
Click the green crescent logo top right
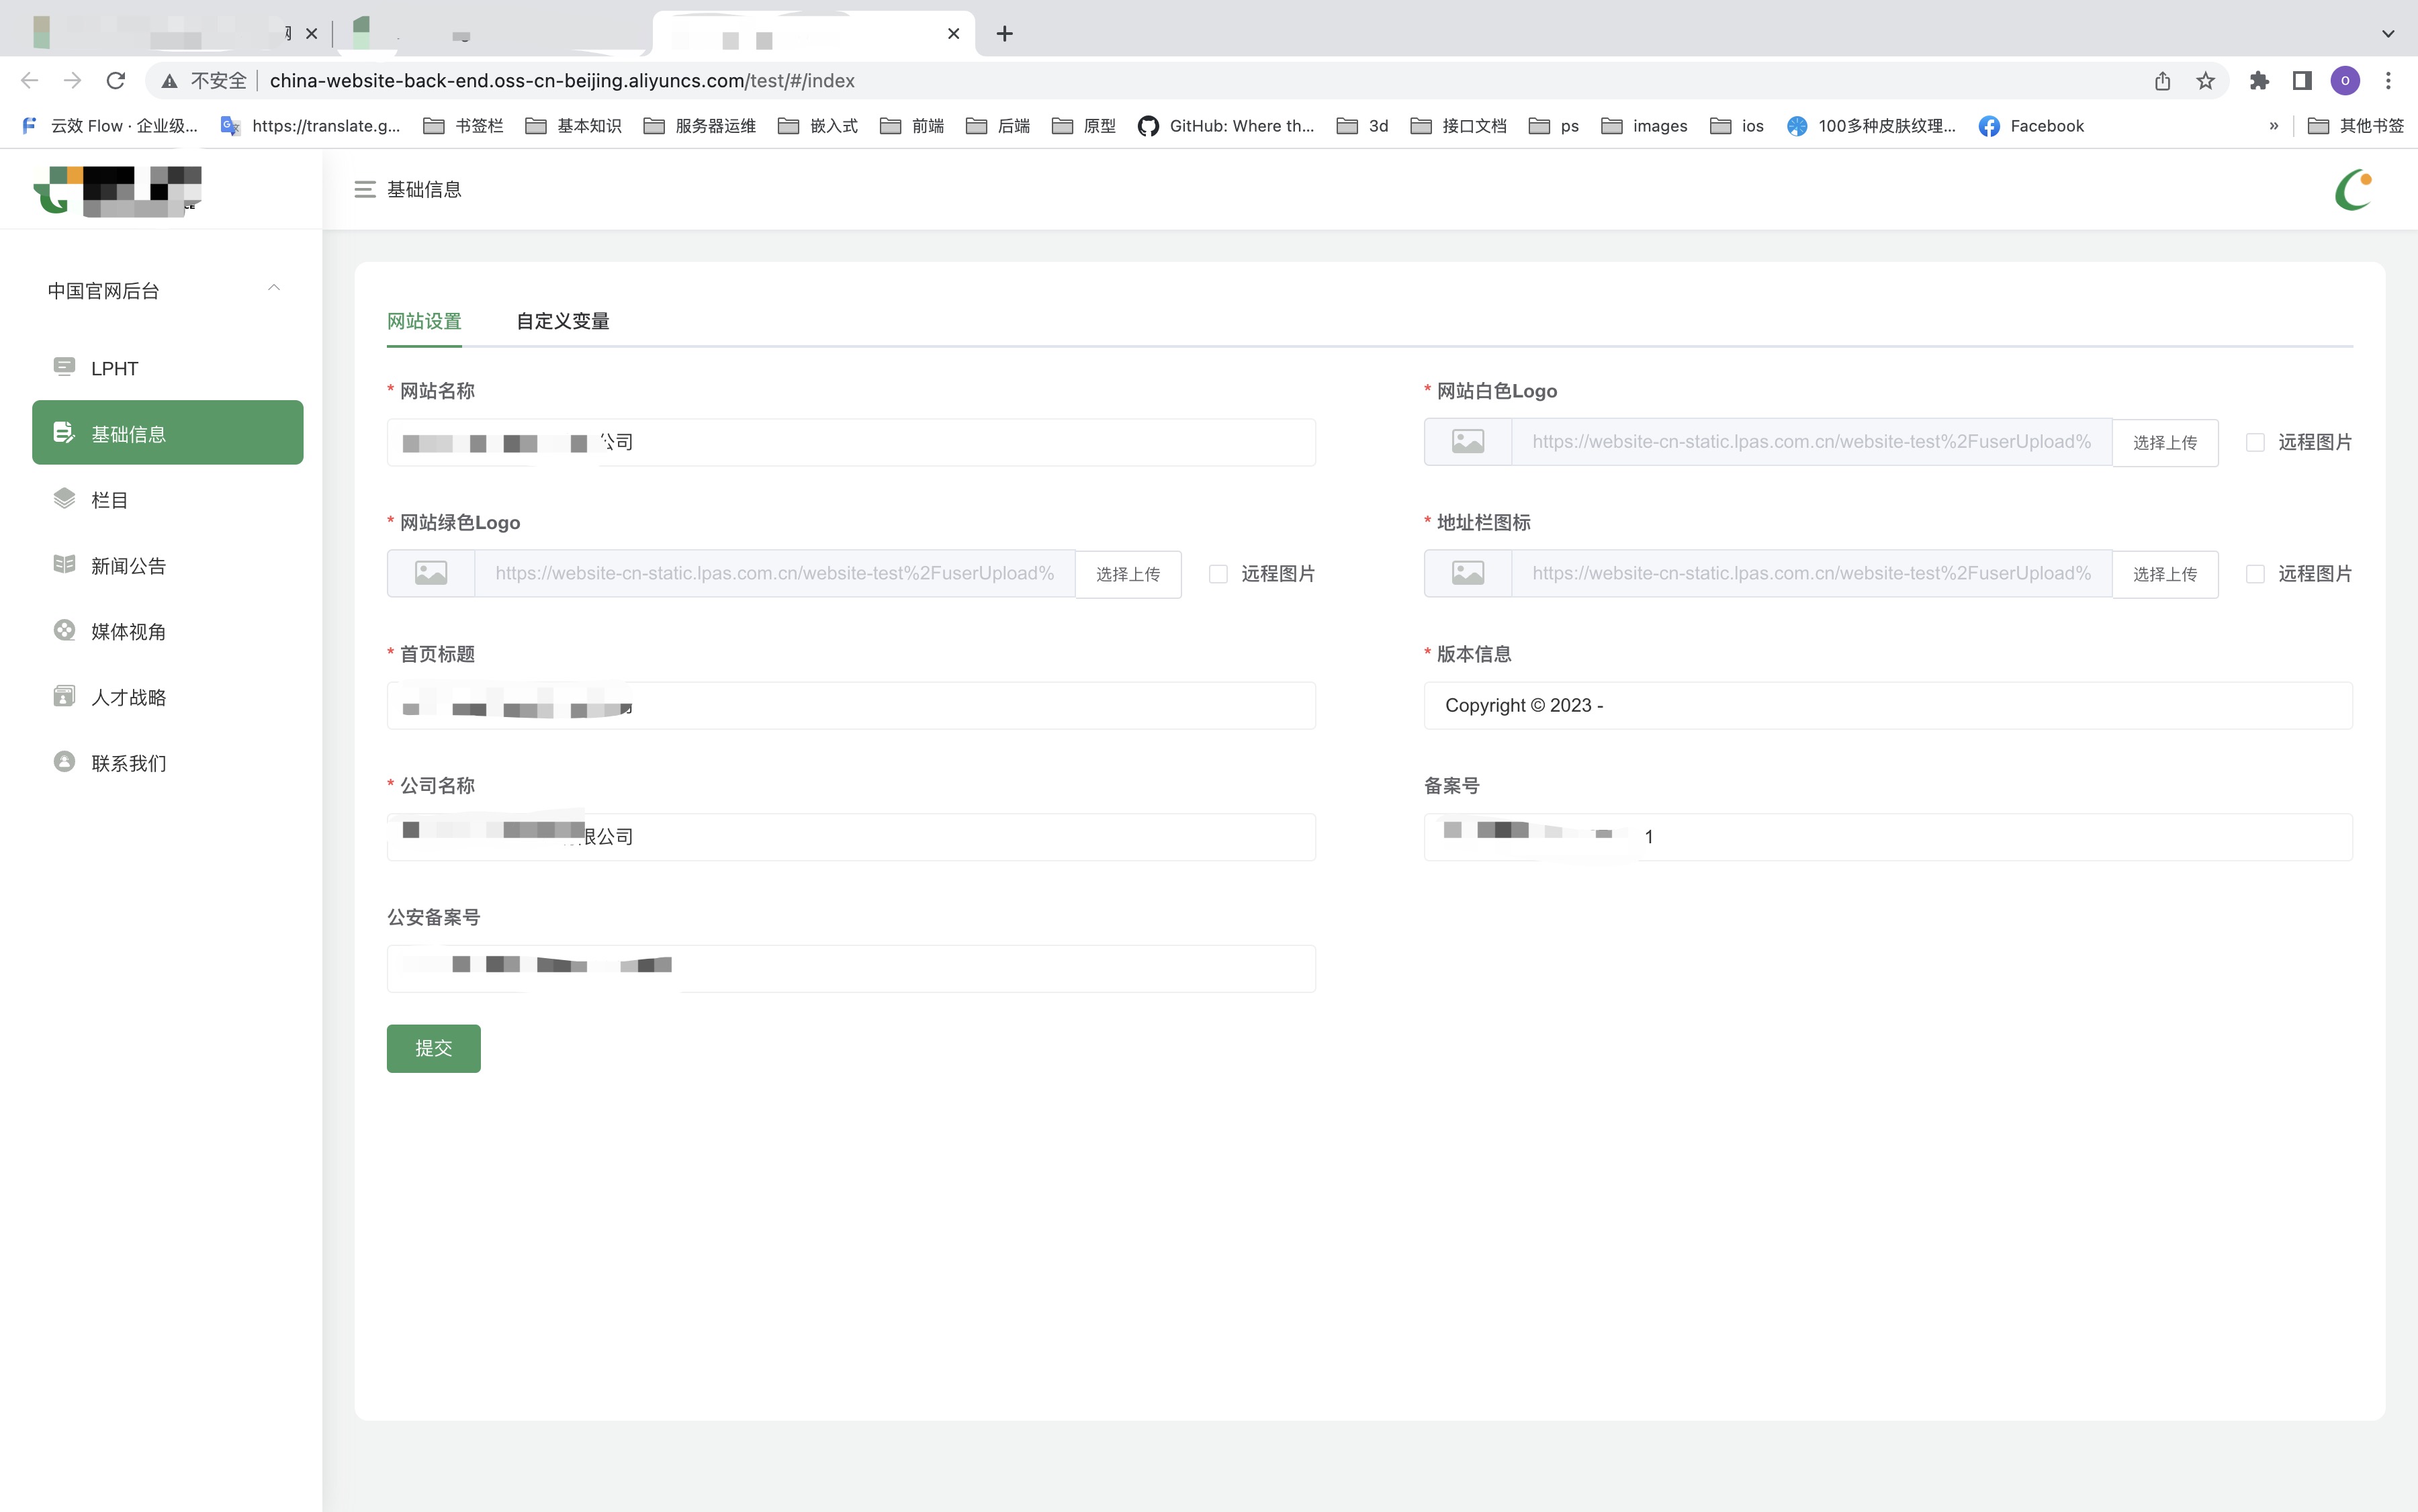coord(2353,189)
